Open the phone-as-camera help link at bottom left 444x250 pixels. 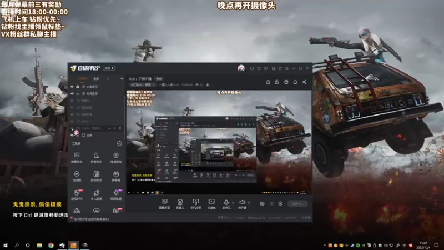(91, 219)
